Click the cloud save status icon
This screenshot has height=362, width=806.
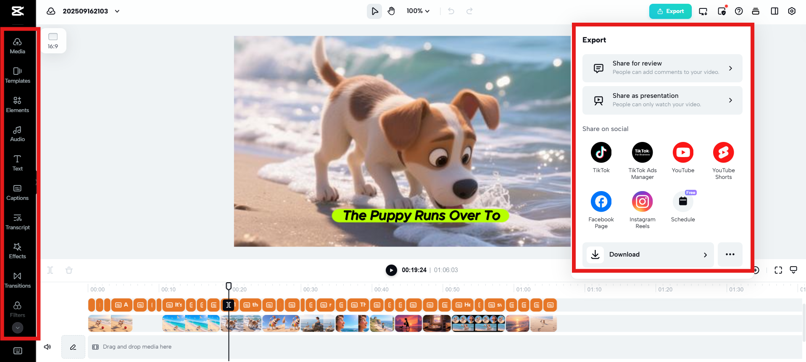tap(51, 11)
